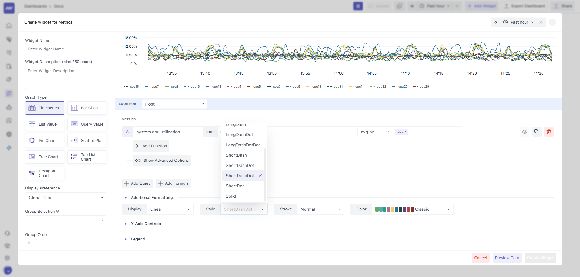This screenshot has width=580, height=277.
Task: Choose ShortDot in the style list
Action: (235, 186)
